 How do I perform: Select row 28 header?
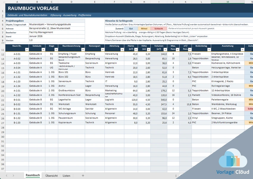click(3, 127)
